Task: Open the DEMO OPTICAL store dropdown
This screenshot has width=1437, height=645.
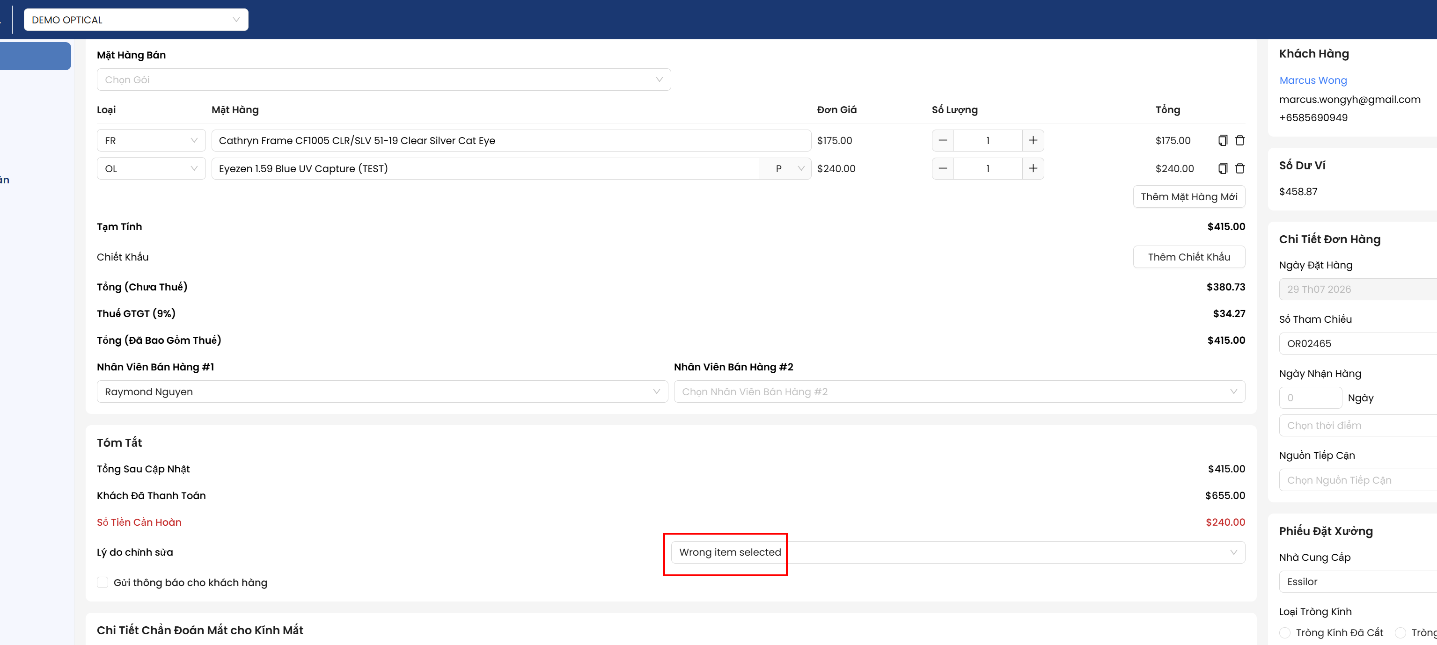Action: [136, 20]
